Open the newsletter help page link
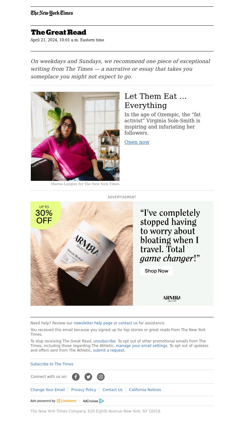Image resolution: width=244 pixels, height=429 pixels. click(93, 323)
